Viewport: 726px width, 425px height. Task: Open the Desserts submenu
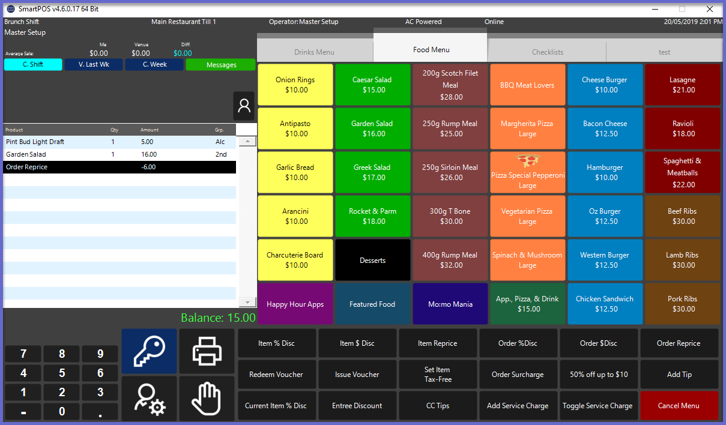372,261
